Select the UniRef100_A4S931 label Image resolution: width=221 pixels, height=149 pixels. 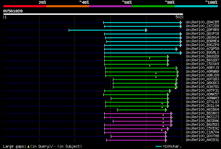click(202, 140)
